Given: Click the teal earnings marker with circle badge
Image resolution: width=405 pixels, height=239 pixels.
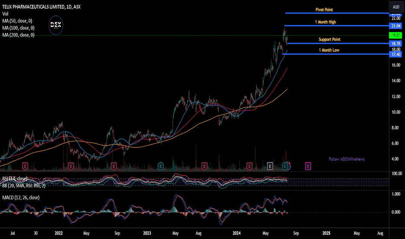Looking at the screenshot, I should pos(285,166).
